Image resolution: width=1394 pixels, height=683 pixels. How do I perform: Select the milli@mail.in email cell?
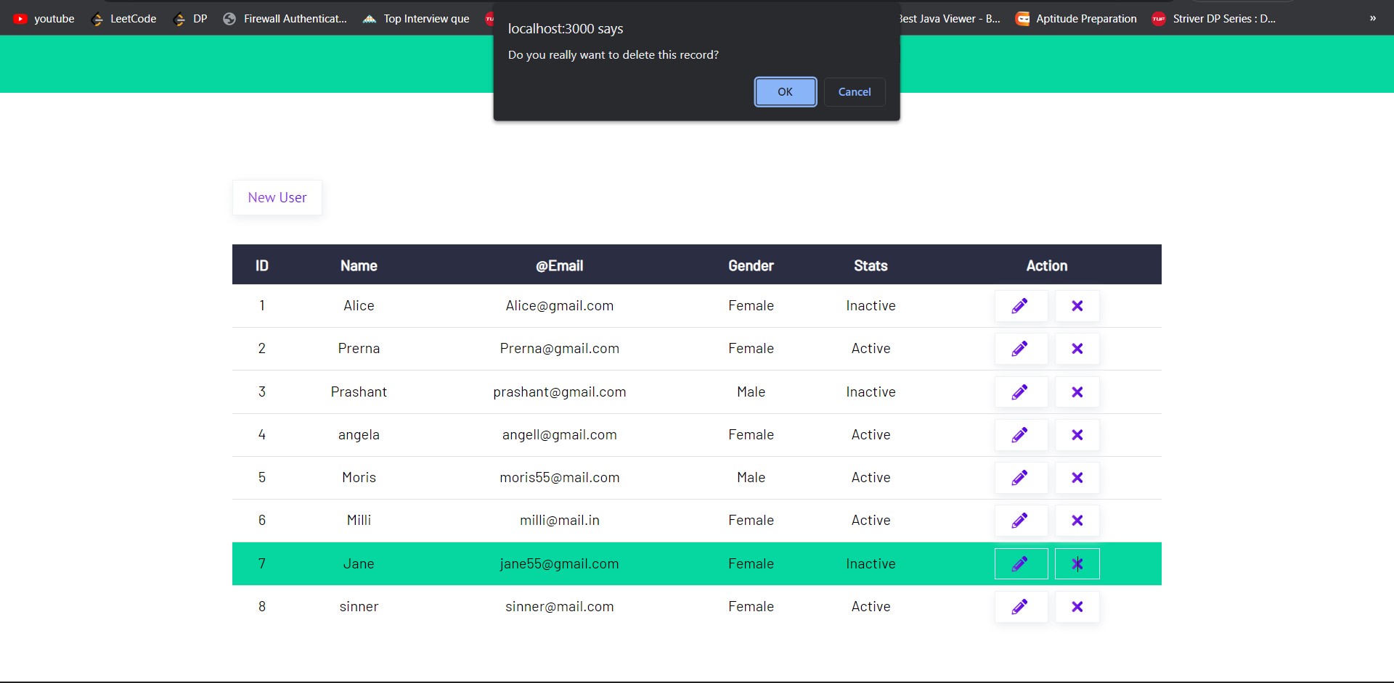[x=560, y=521]
